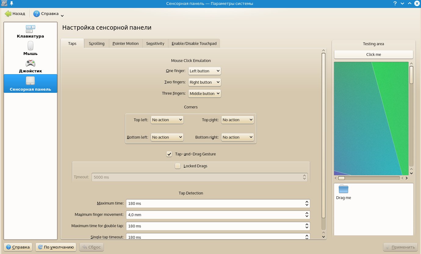Click the Drag me folder icon

[x=344, y=189]
